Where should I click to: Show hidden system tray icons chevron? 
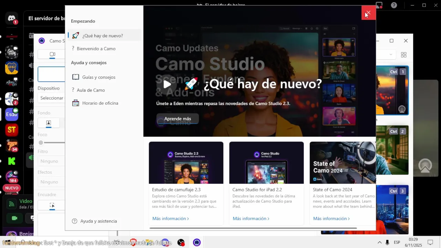(380, 242)
